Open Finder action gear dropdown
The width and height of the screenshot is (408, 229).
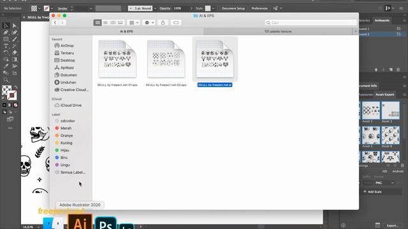coord(149,23)
